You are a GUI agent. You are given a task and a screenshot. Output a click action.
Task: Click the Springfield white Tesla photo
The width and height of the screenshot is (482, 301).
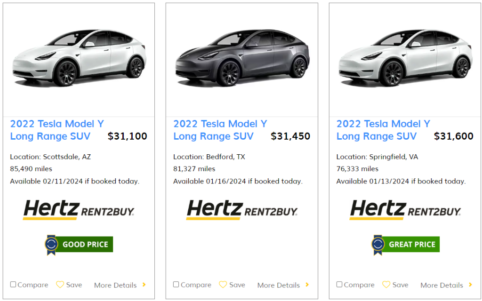click(405, 59)
